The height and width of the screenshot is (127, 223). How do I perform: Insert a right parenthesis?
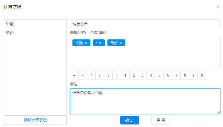117,75
